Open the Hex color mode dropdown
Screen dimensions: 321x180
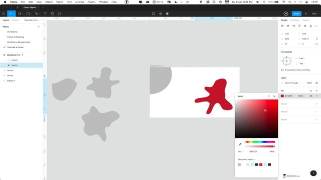tap(241, 151)
